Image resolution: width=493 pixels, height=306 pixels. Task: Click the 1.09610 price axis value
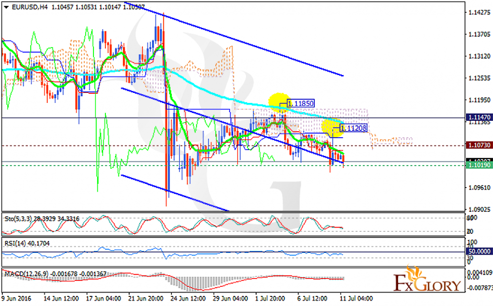(479, 188)
